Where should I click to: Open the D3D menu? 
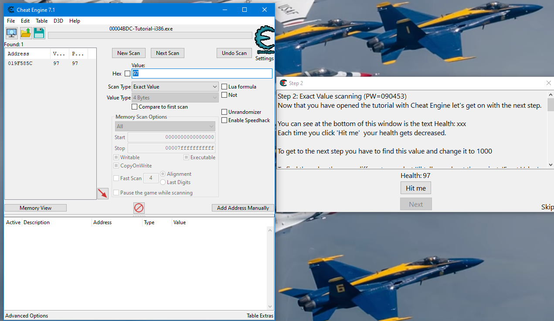click(x=58, y=20)
